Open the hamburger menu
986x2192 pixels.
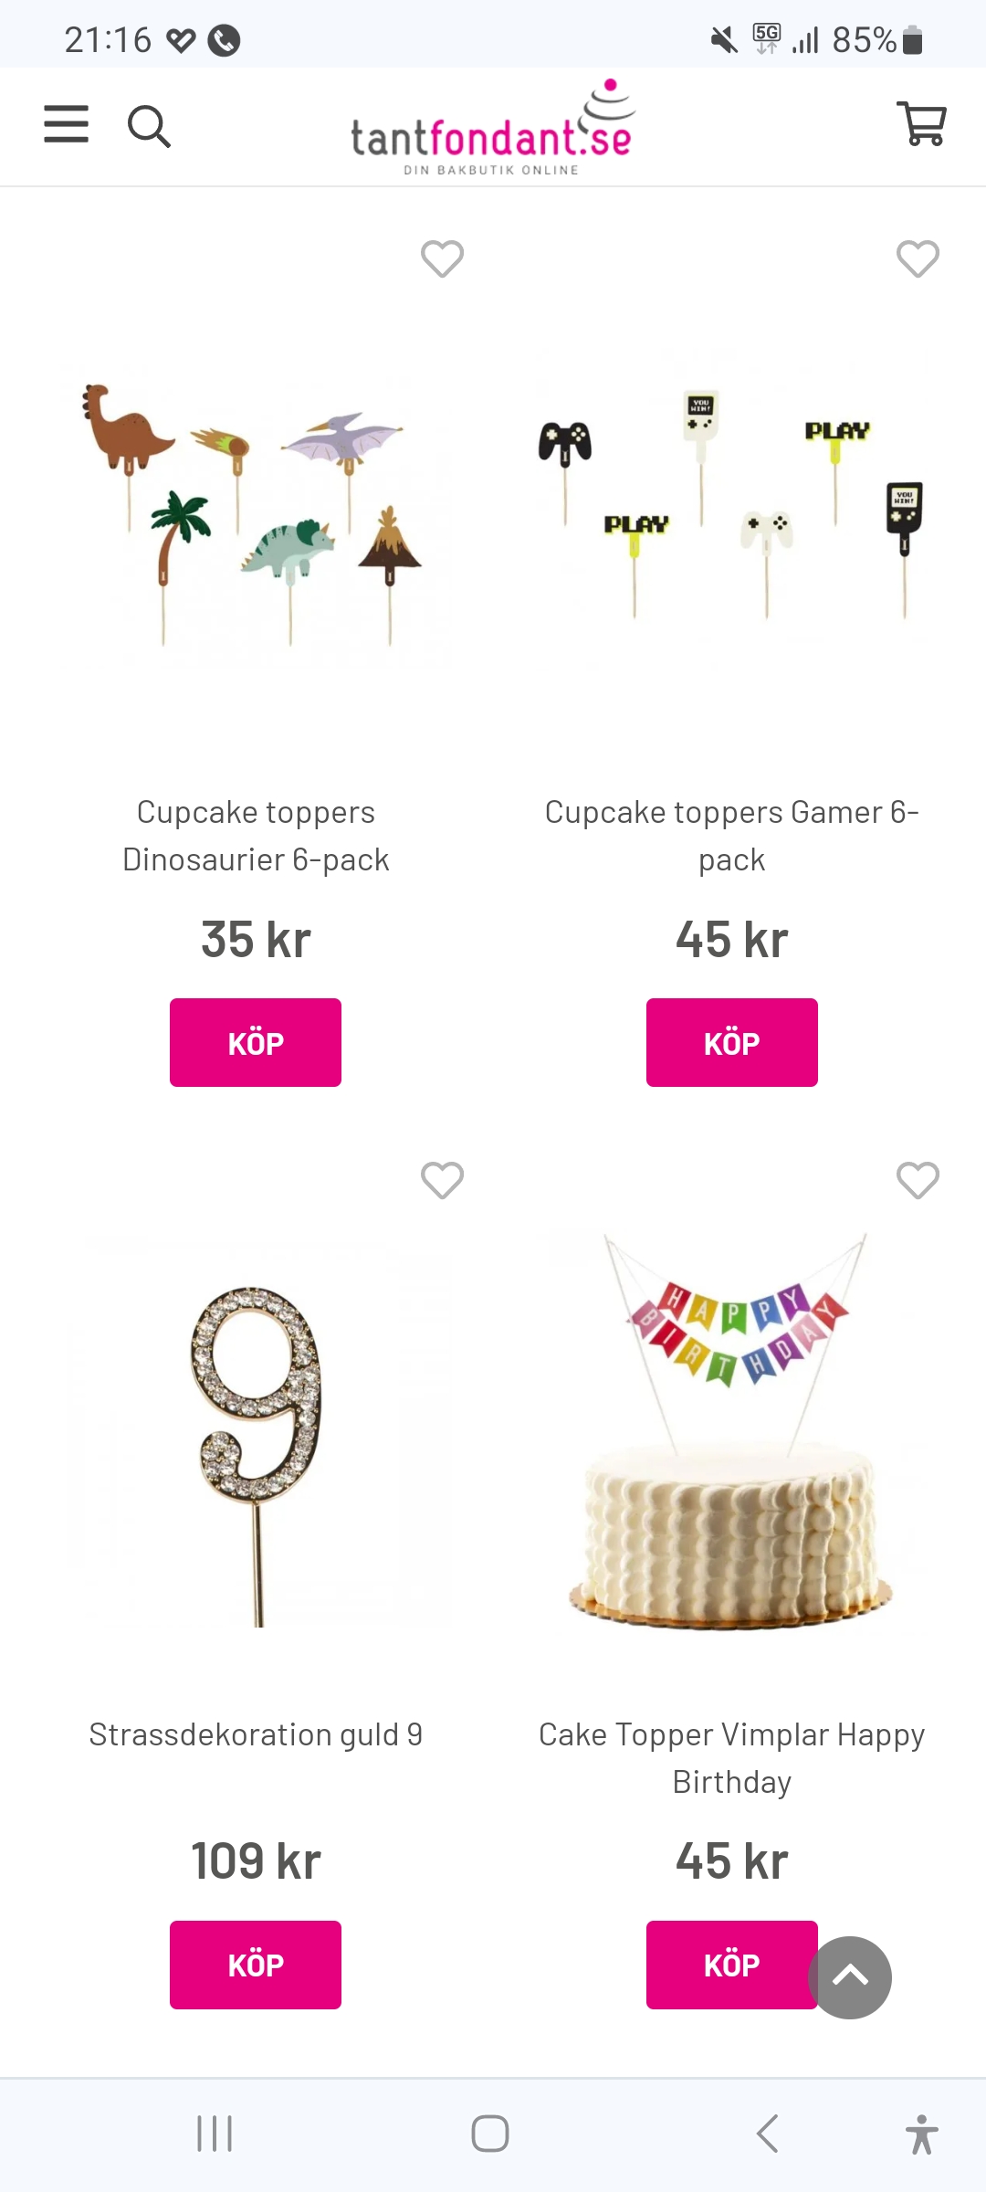pos(67,124)
